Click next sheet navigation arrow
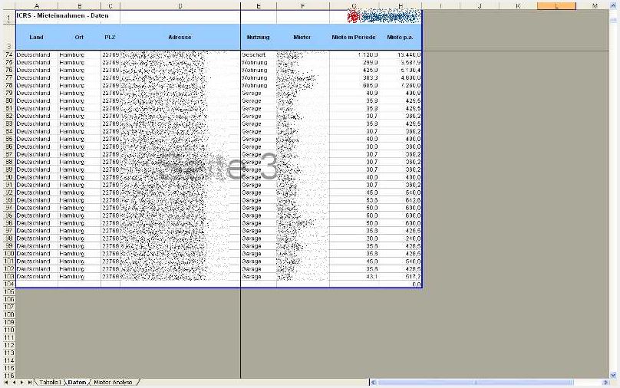Image resolution: width=620 pixels, height=388 pixels. [x=21, y=383]
